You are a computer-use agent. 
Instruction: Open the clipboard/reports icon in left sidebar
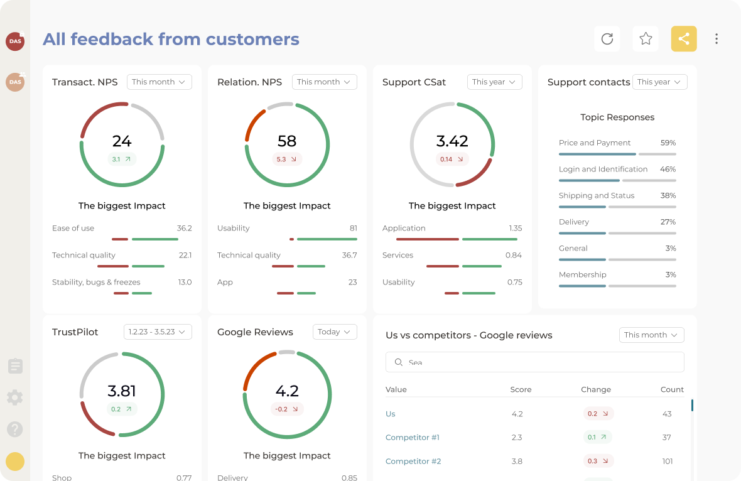click(14, 366)
